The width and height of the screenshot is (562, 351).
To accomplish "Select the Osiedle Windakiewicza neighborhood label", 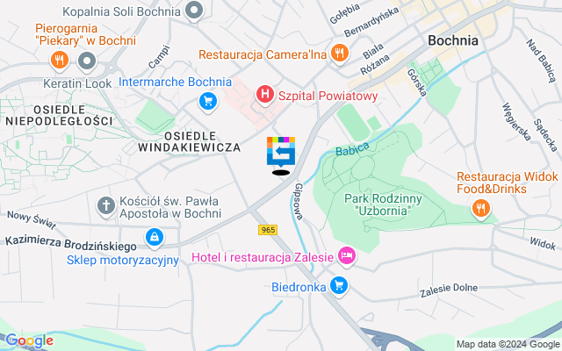I will [x=190, y=141].
